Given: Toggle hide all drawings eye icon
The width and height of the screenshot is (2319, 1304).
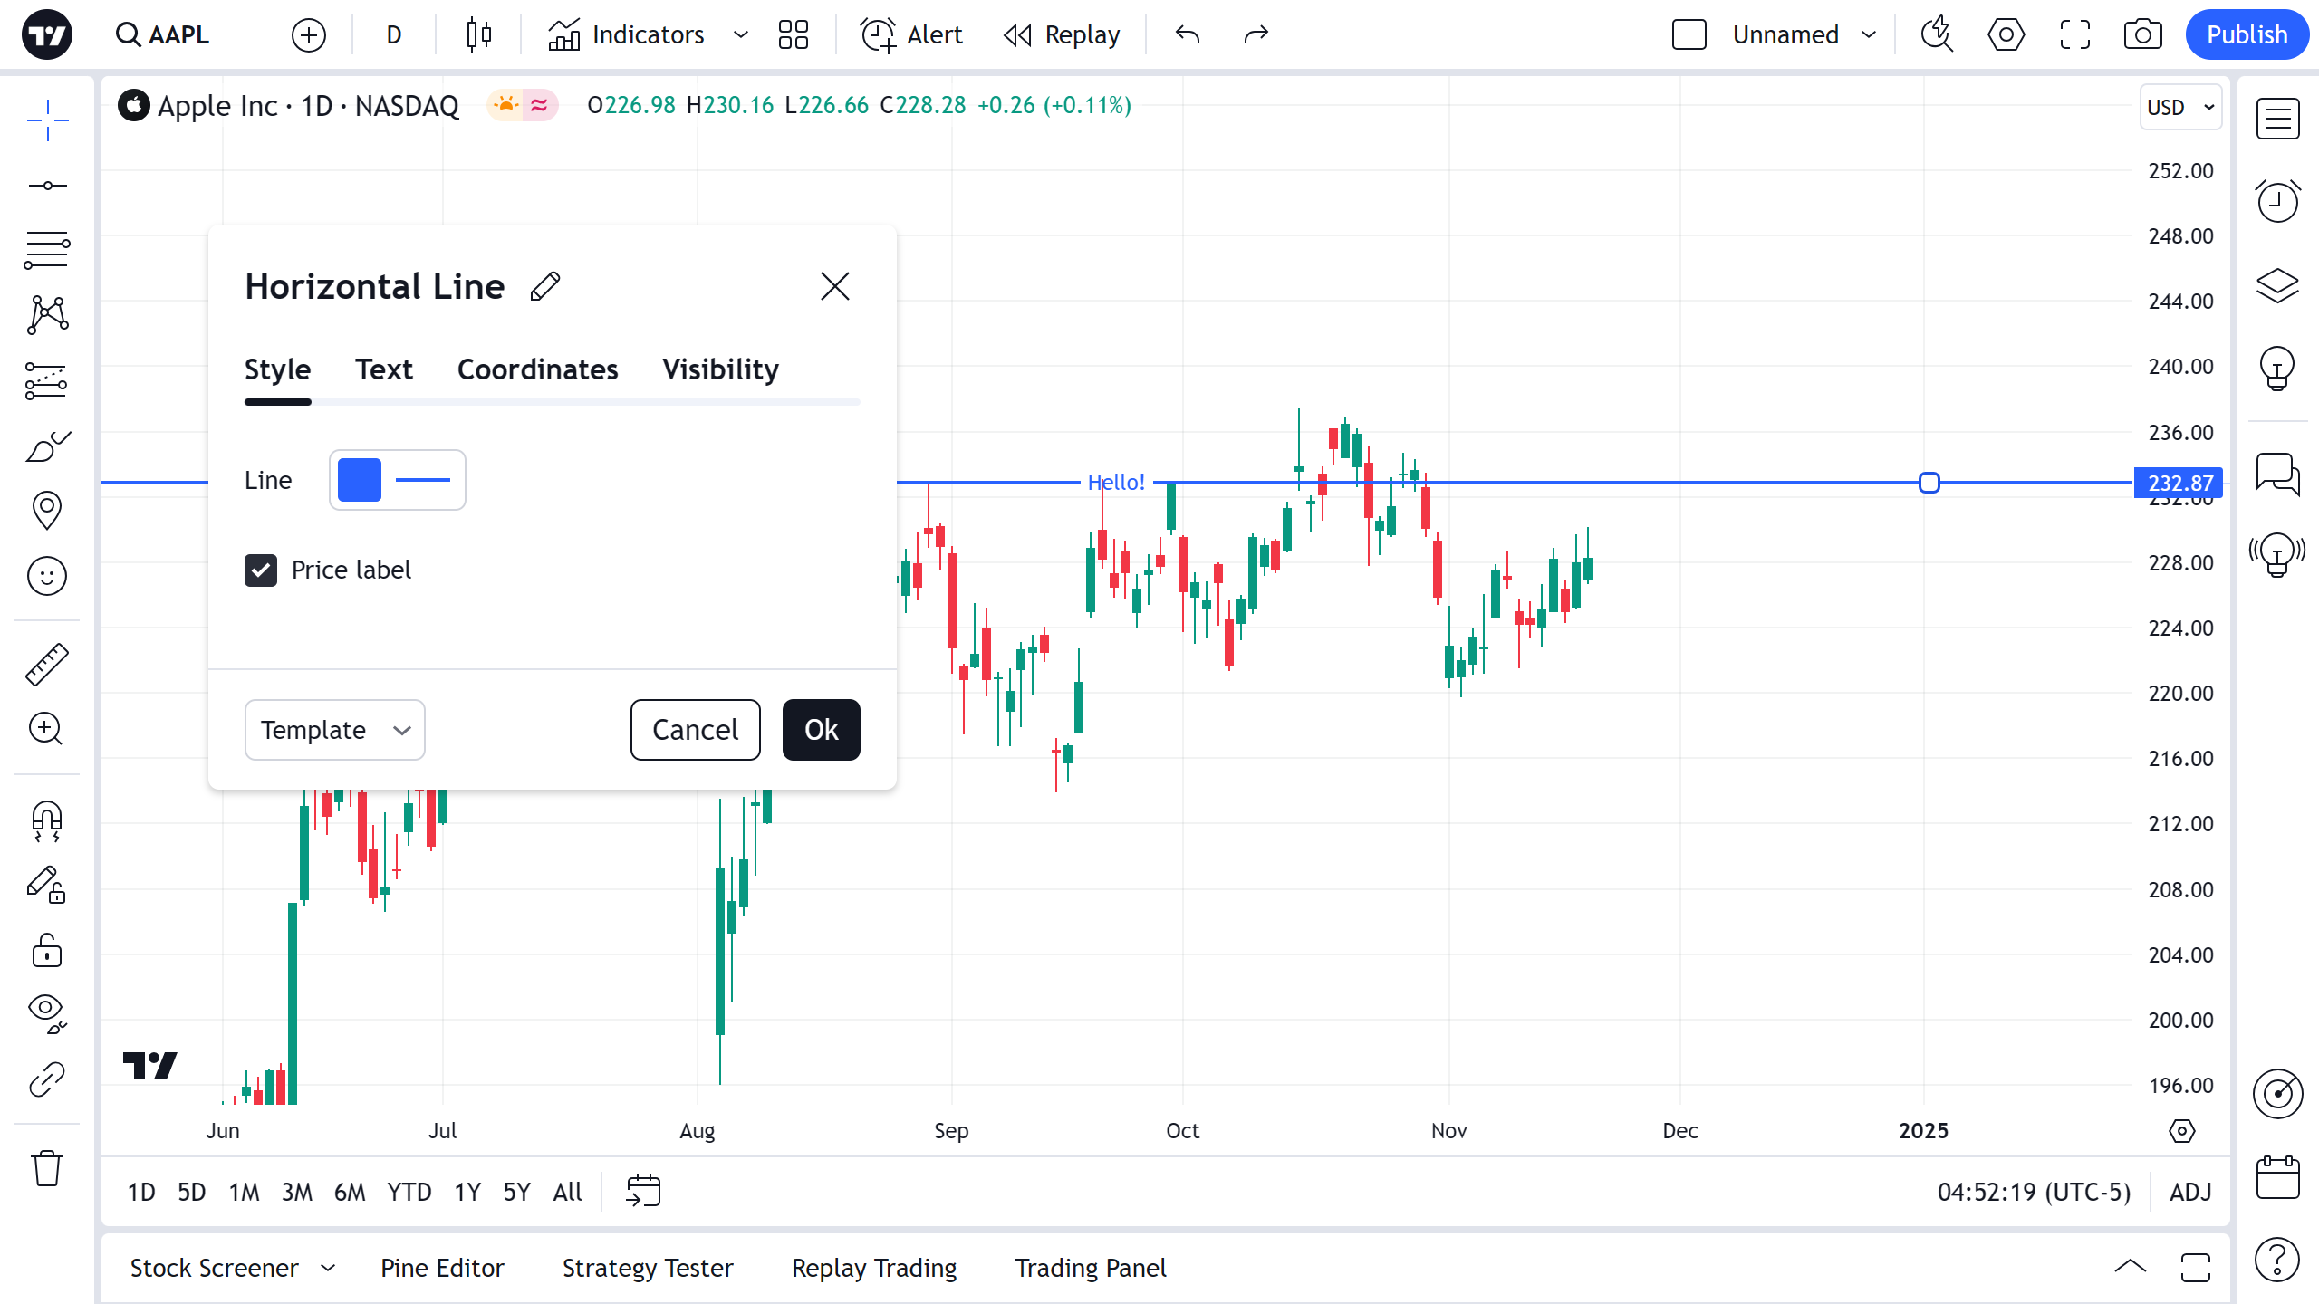Looking at the screenshot, I should (x=46, y=1012).
